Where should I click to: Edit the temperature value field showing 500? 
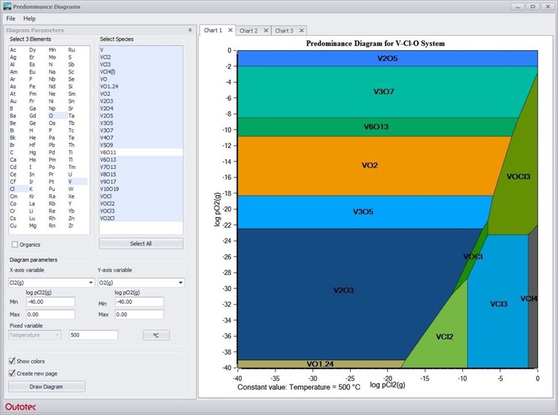tap(93, 335)
